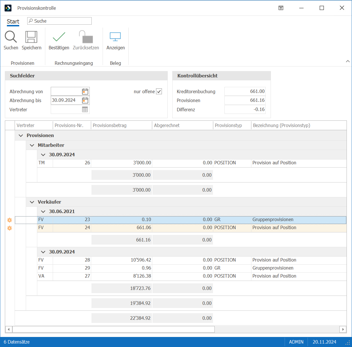Click the Bezeichnung (Provisionstyp) column header

pyautogui.click(x=299, y=125)
